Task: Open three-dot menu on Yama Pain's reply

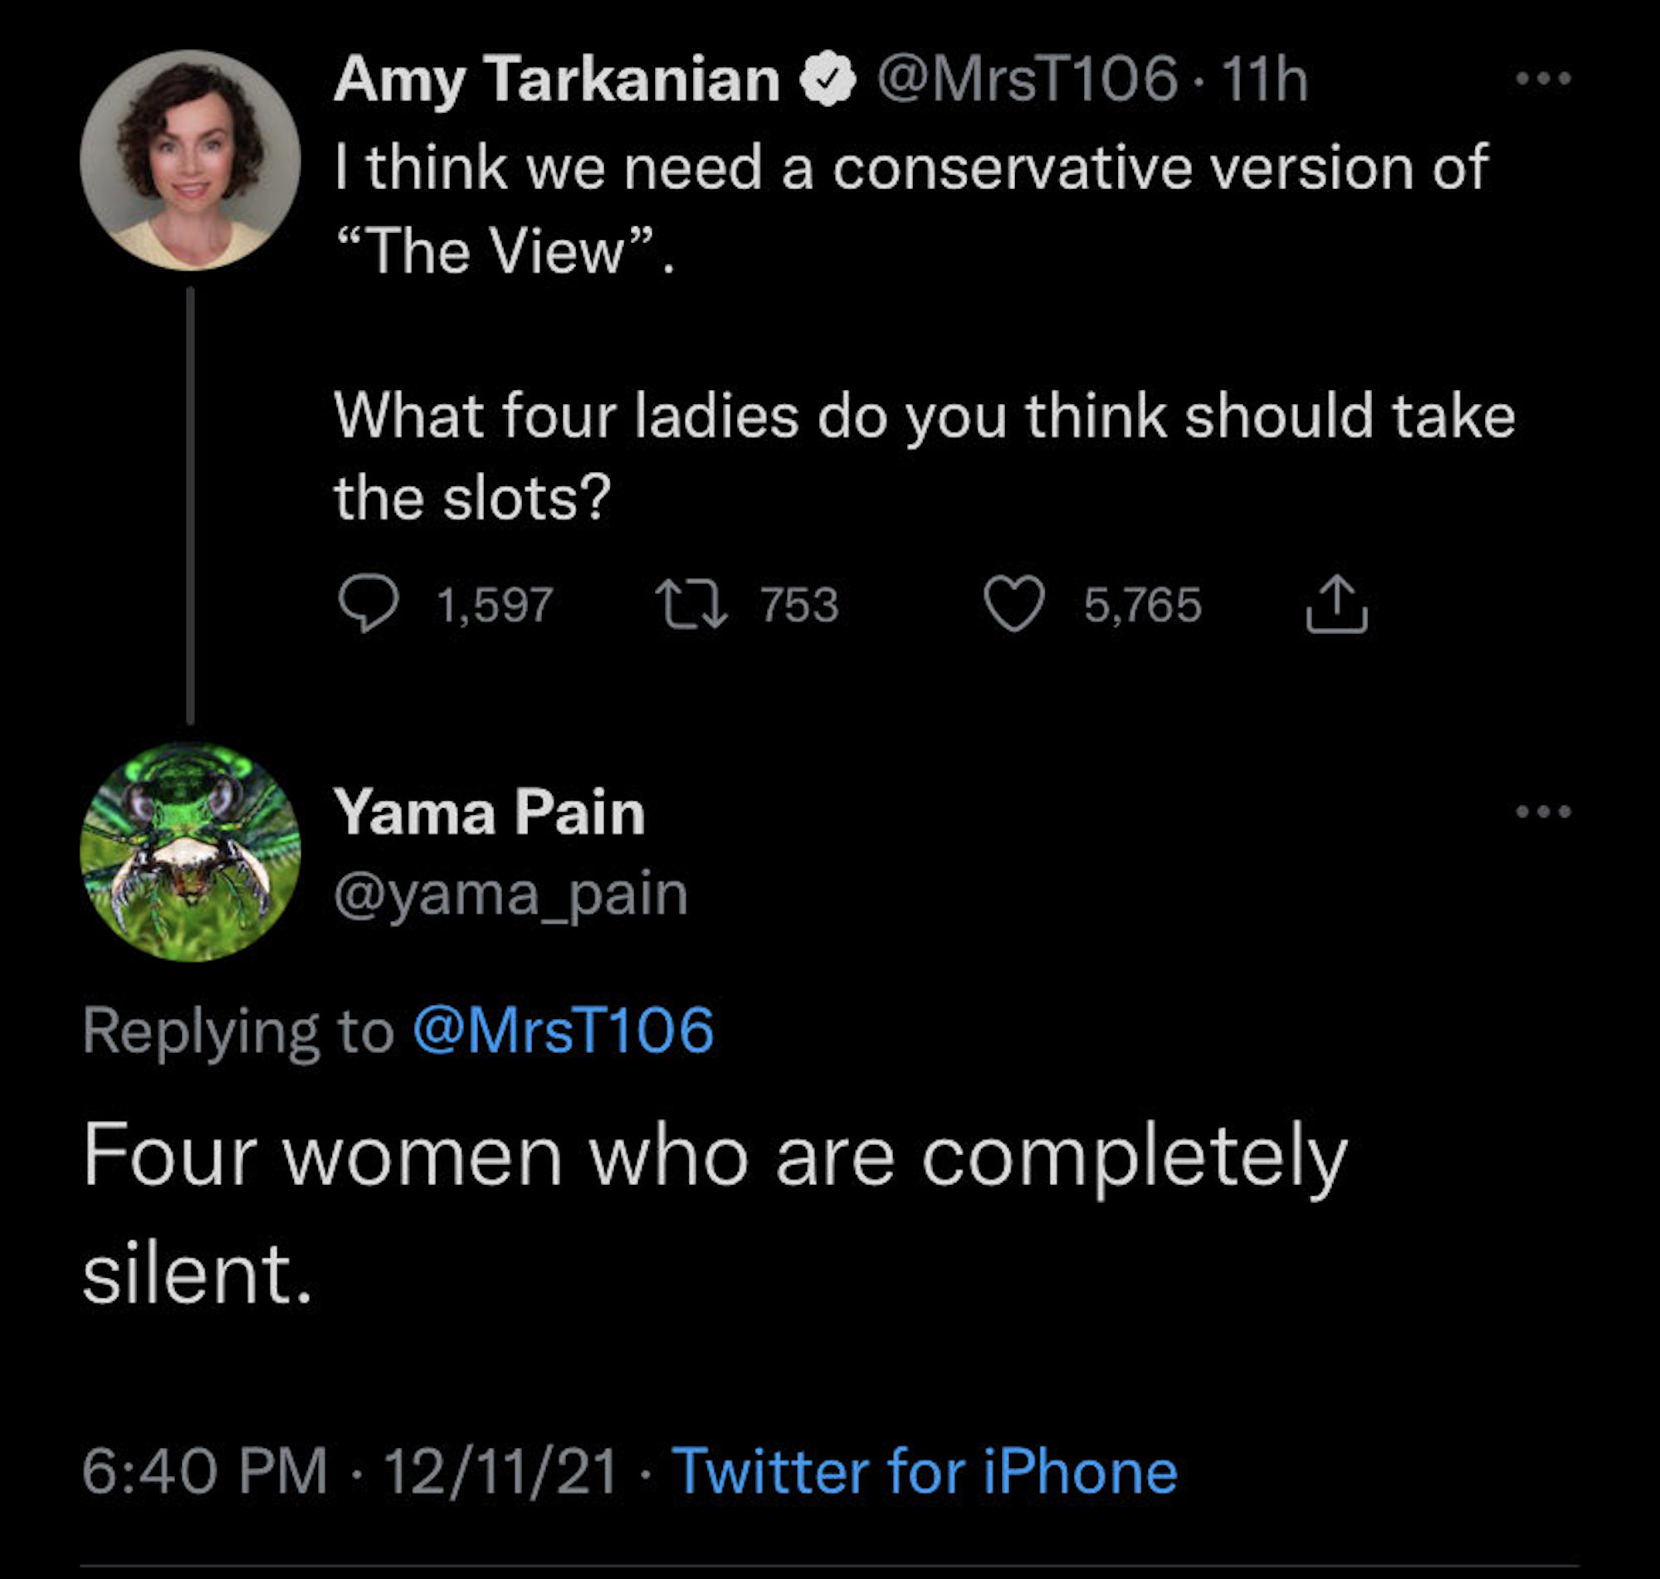Action: [1542, 811]
